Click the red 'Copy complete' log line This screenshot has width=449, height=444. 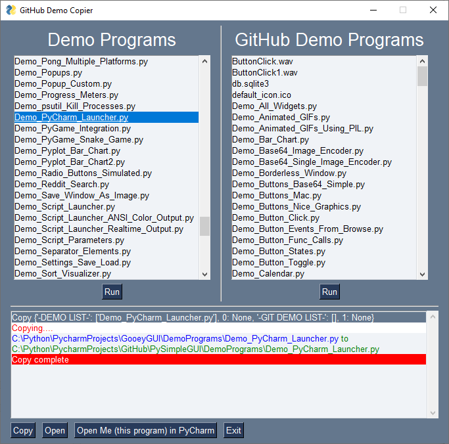219,359
